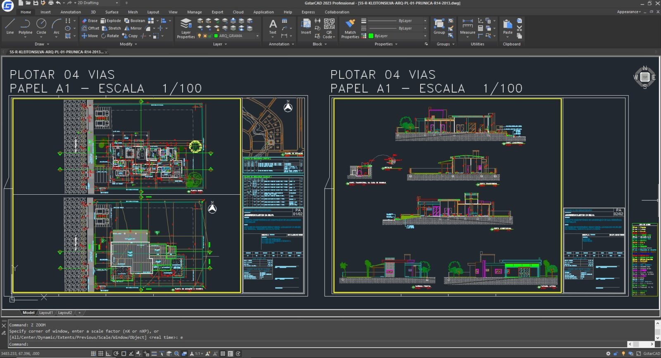Open the ARQ_GRAMA layer dropdown

(x=257, y=36)
